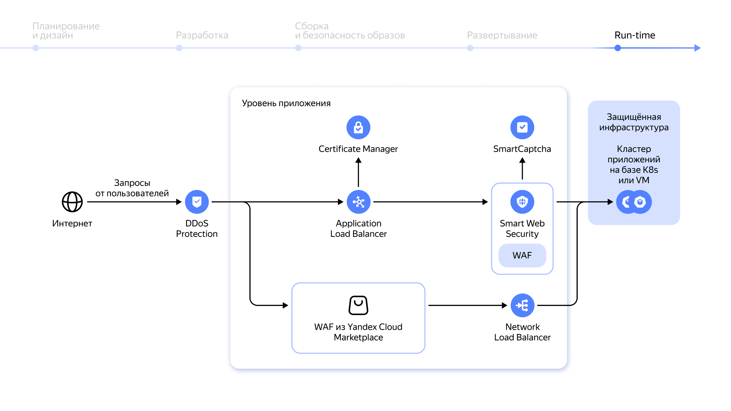Click the Сборка и безопасность образов dot
Image resolution: width=731 pixels, height=411 pixels.
click(298, 48)
